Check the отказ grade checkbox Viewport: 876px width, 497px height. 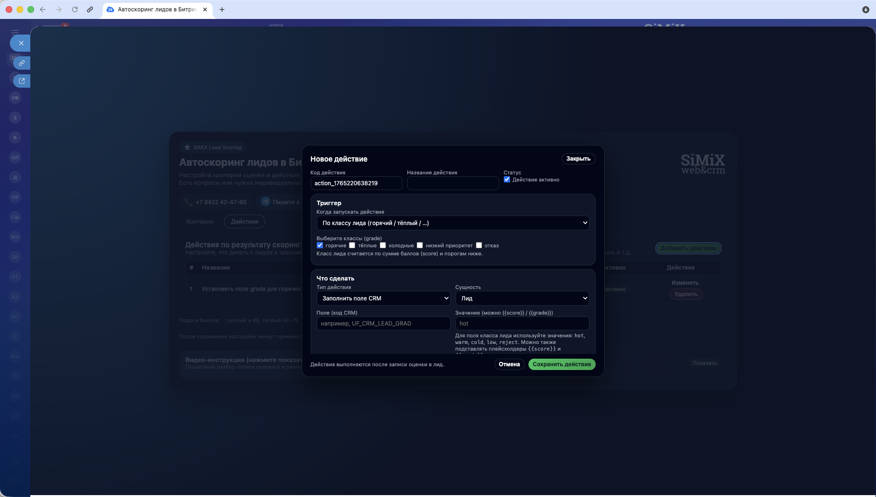click(479, 245)
